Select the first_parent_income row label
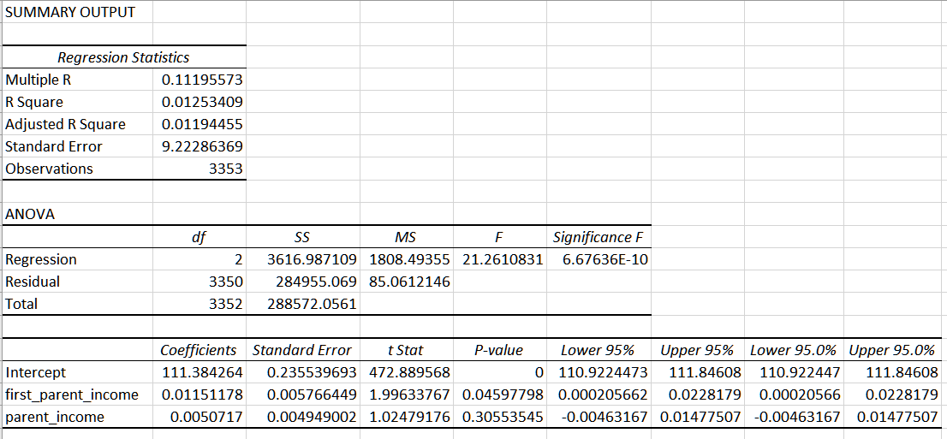947x439 pixels. point(77,395)
